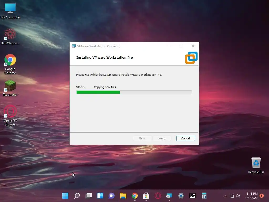Open Task View on taskbar
This screenshot has height=202, width=269.
[89, 196]
